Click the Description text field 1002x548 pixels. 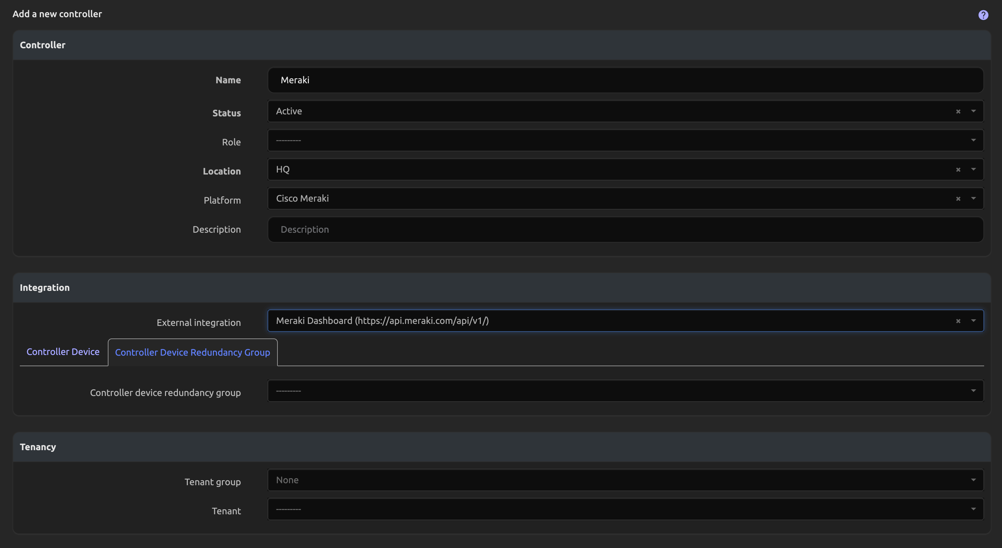click(625, 230)
